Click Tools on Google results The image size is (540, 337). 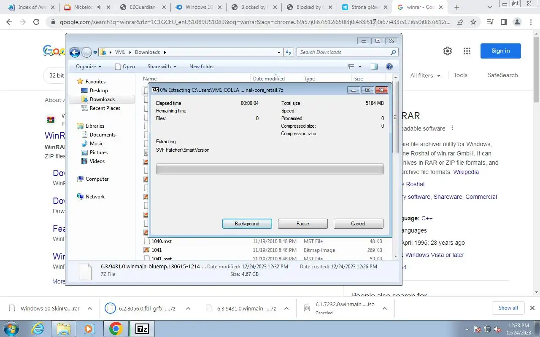pos(460,75)
